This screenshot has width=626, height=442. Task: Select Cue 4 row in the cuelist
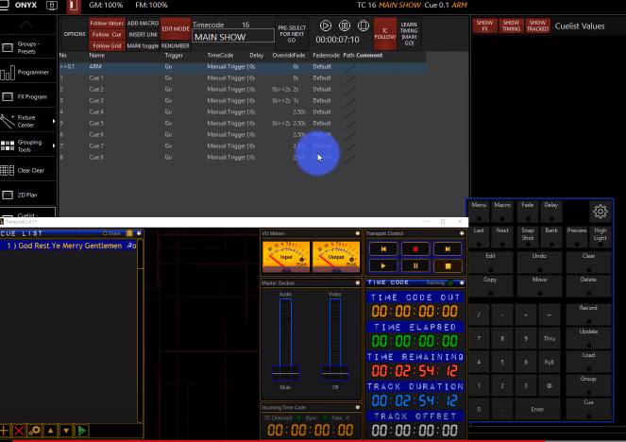click(x=95, y=111)
